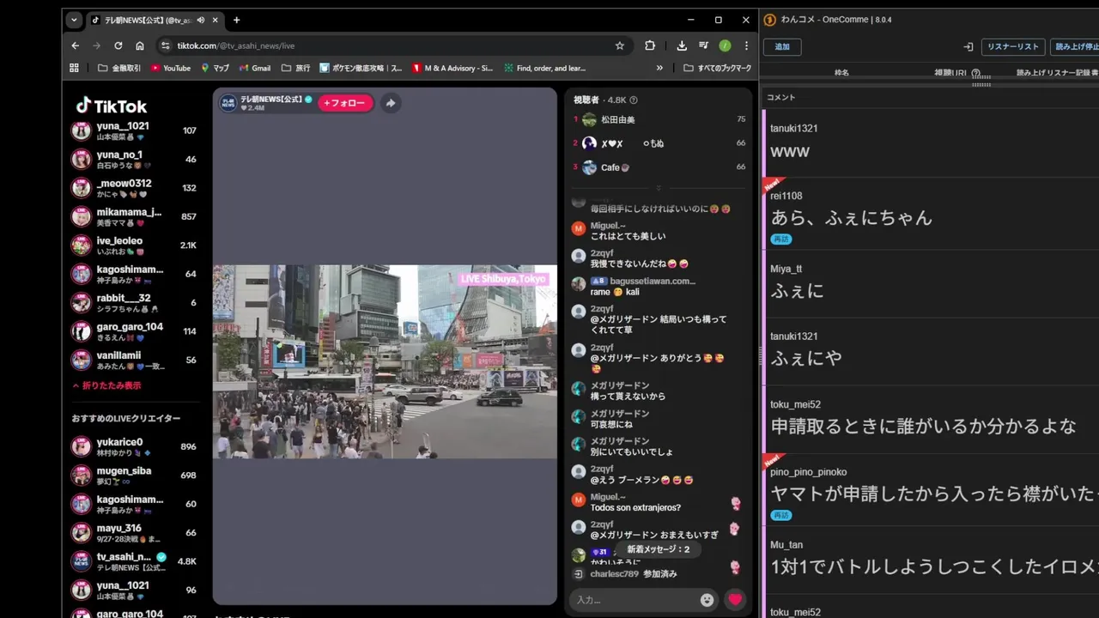Open テレ朝NEWS streamer avatar

(228, 103)
